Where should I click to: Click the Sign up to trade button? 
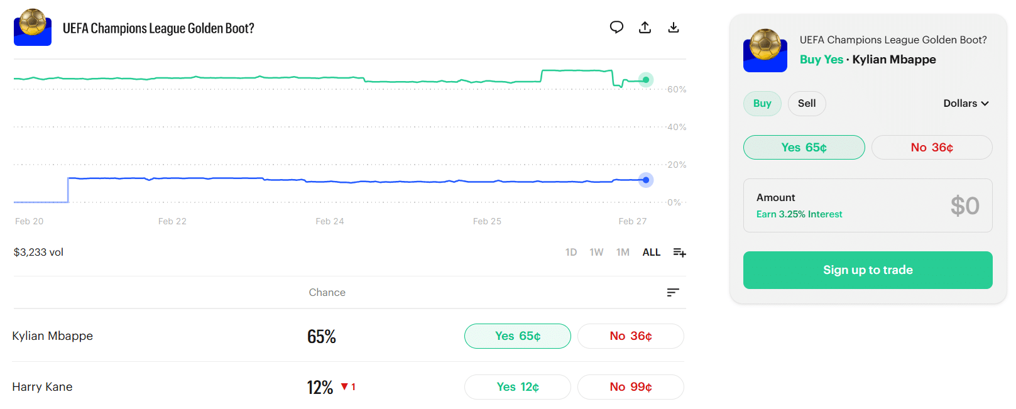click(x=868, y=270)
